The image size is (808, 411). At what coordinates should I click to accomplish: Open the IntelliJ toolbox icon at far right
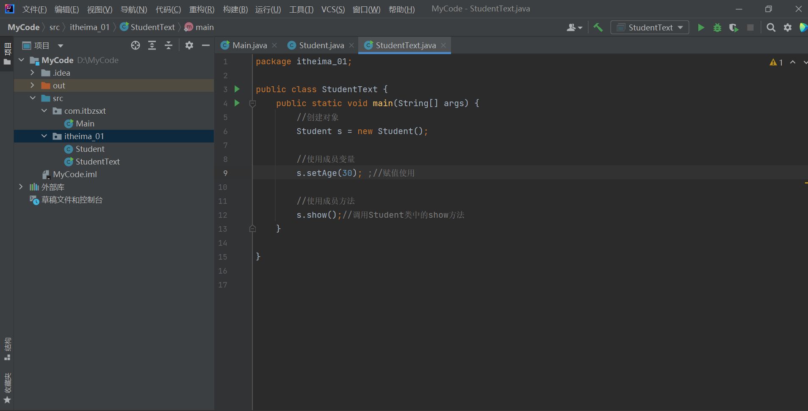click(x=803, y=27)
